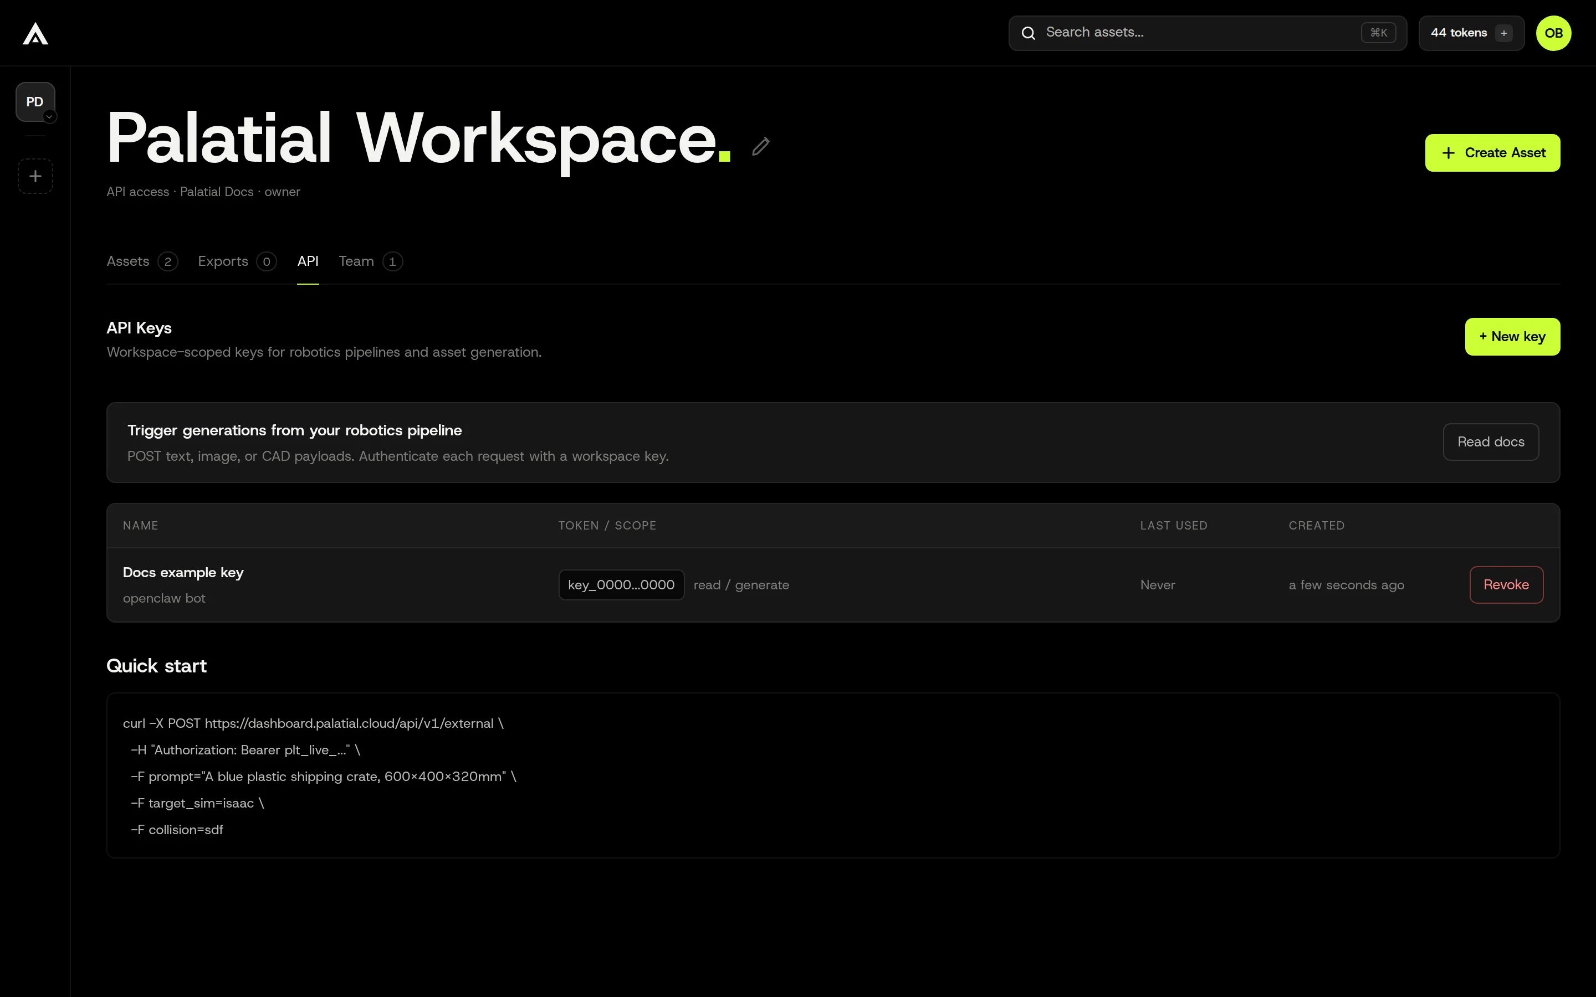Click the openclaw bot subtitle
This screenshot has height=997, width=1596.
[164, 598]
